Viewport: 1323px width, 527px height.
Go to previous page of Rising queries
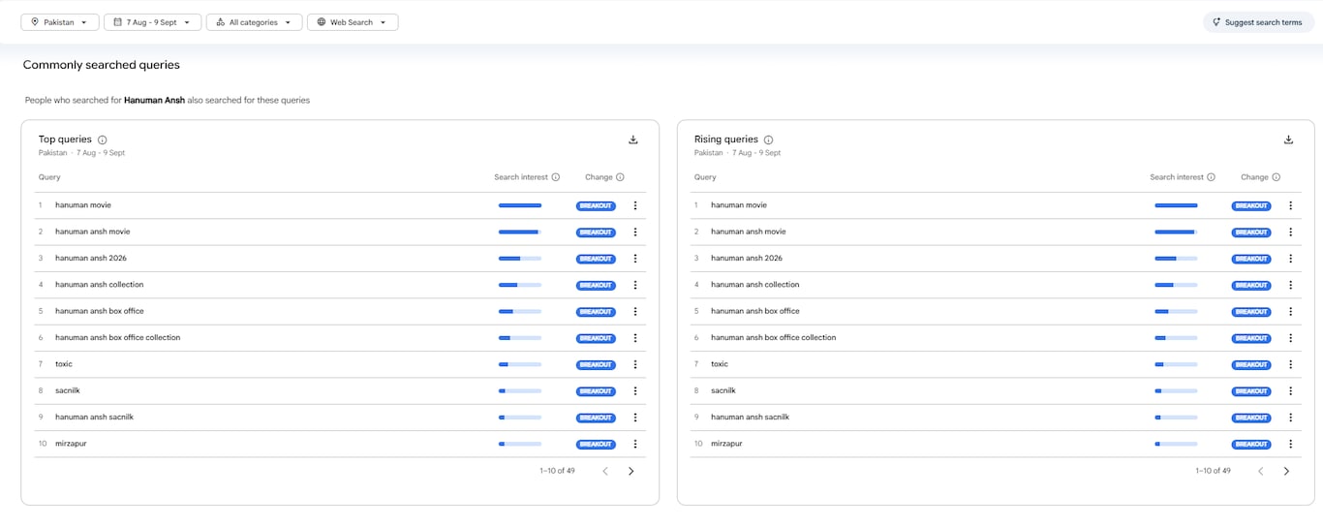coord(1261,471)
